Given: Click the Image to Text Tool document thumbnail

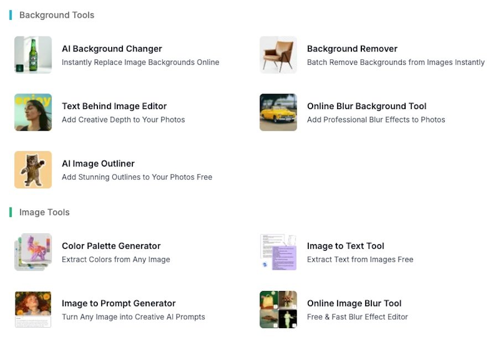Looking at the screenshot, I should tap(278, 252).
